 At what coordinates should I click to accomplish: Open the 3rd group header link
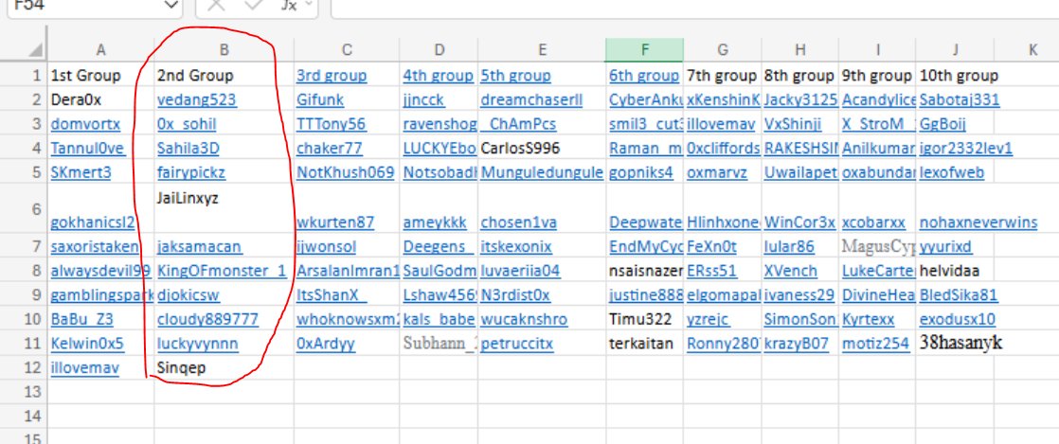click(332, 76)
